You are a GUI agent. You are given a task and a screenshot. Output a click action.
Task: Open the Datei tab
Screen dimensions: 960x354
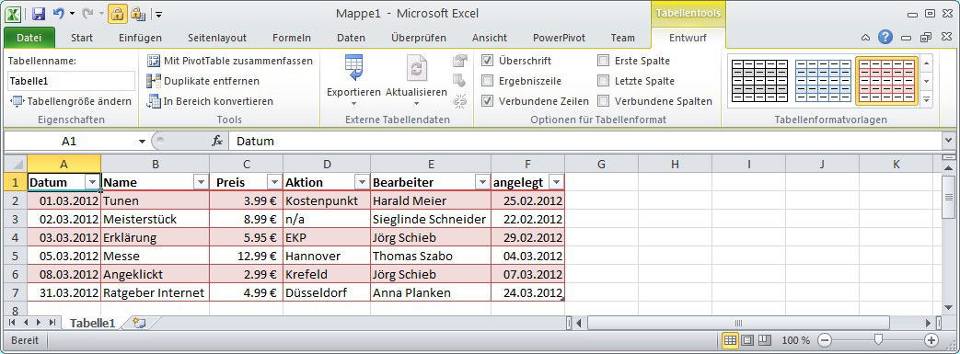pos(29,38)
